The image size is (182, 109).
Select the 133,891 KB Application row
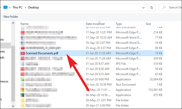click(x=91, y=90)
